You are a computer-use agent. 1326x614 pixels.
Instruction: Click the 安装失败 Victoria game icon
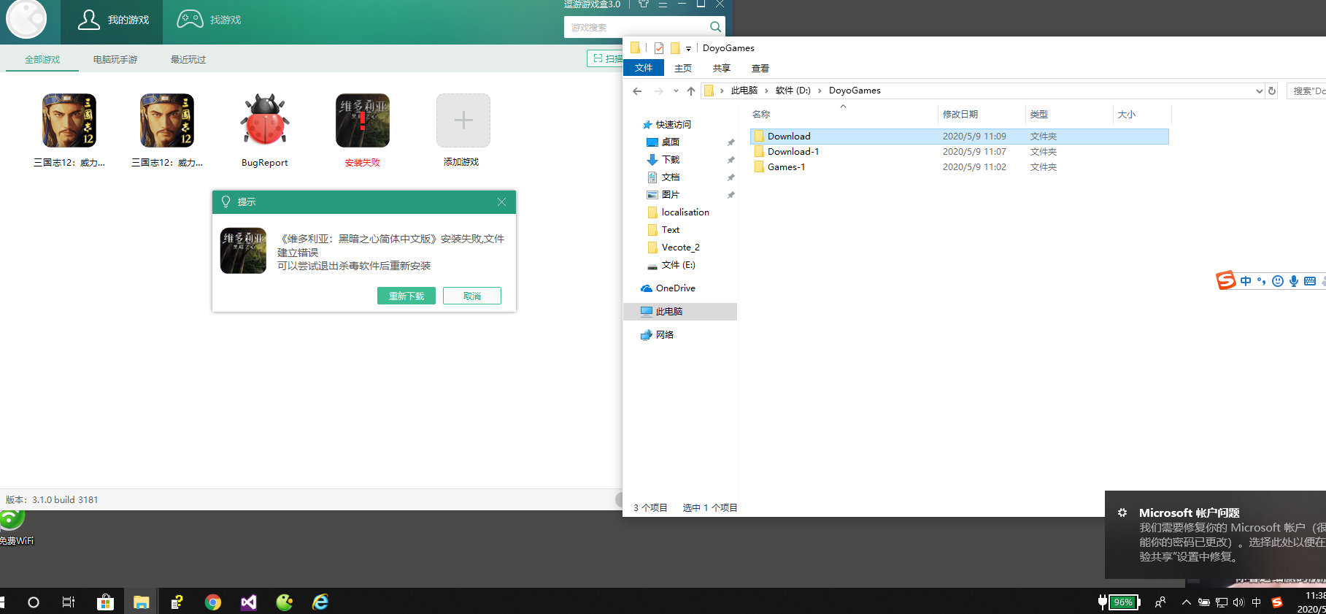[363, 120]
